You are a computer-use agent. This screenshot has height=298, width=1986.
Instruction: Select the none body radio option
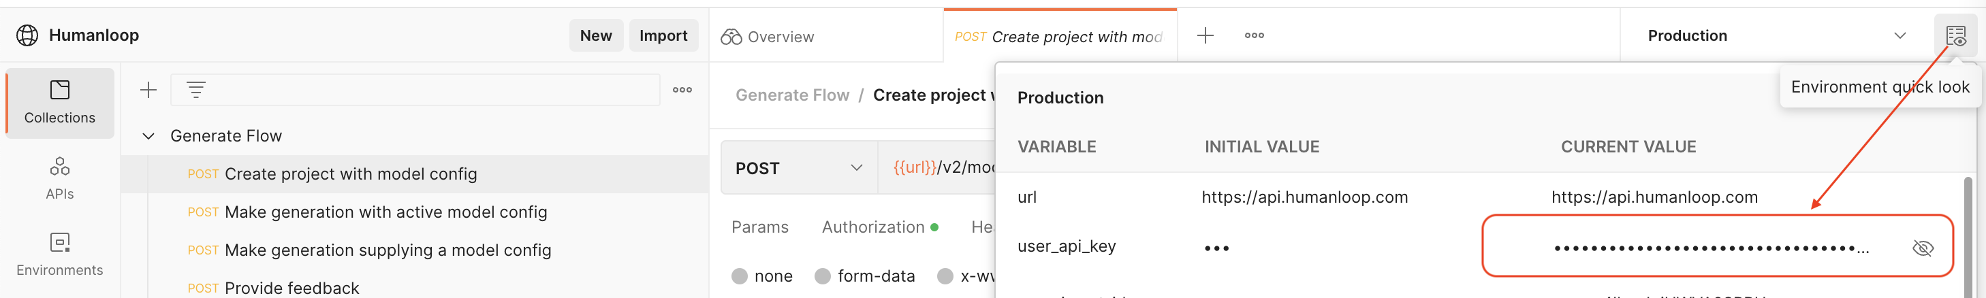[740, 276]
